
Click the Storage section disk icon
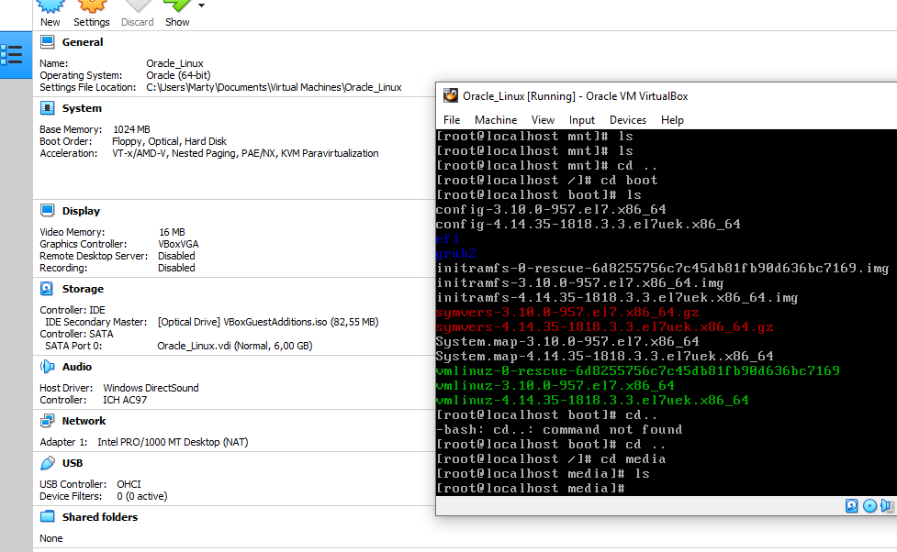pyautogui.click(x=47, y=289)
